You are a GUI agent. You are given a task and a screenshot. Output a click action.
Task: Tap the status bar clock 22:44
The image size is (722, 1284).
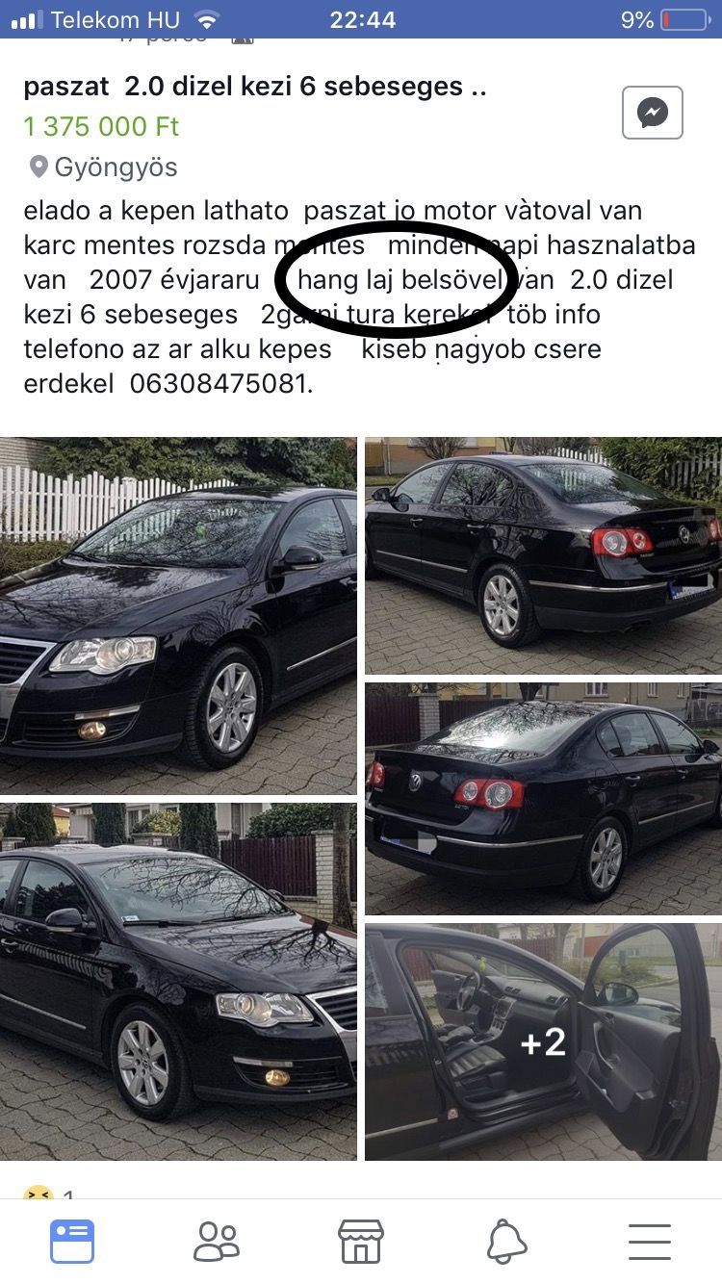coord(362,19)
